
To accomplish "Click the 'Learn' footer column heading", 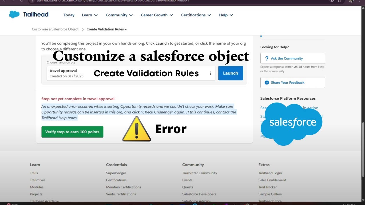I will click(x=35, y=165).
